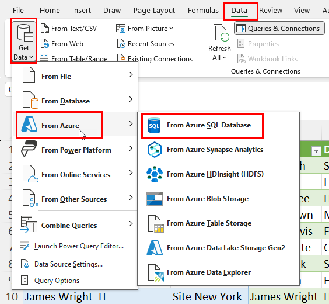329x304 pixels.
Task: Click the Azure SQL Database icon
Action: point(154,125)
